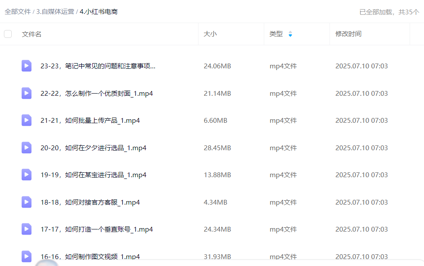Click video icon beside 16-16 如何制作图文视频

coord(27,256)
